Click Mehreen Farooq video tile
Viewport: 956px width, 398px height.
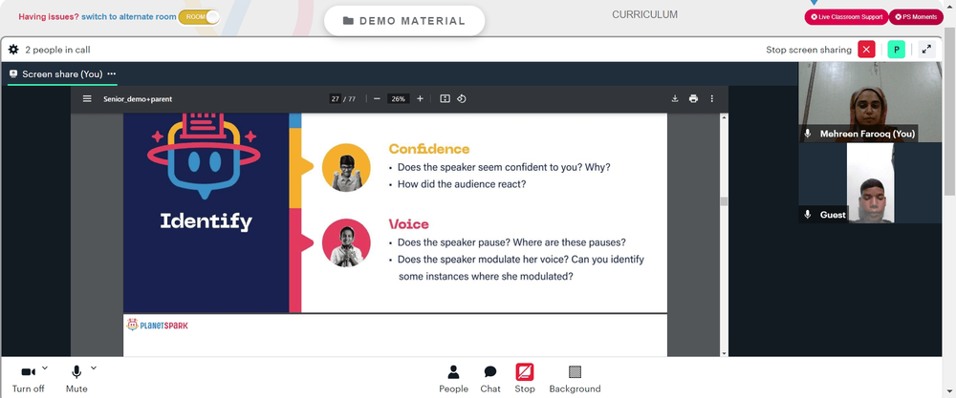tap(870, 101)
